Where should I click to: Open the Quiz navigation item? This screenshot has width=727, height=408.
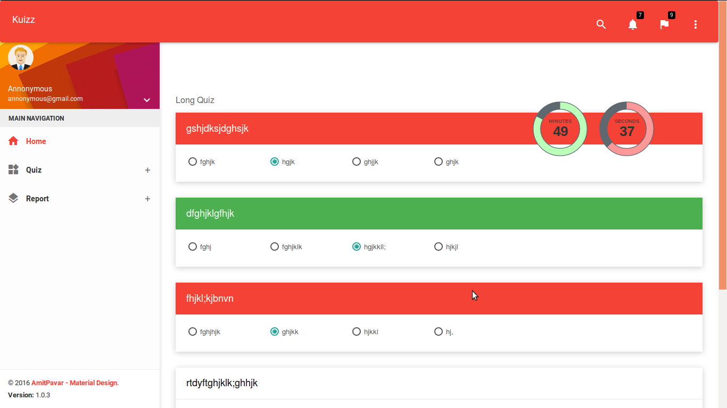point(80,170)
